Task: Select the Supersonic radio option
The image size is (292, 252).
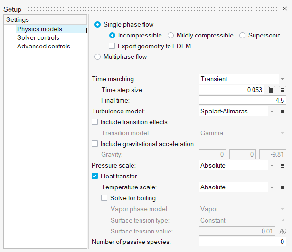Action: click(x=243, y=35)
